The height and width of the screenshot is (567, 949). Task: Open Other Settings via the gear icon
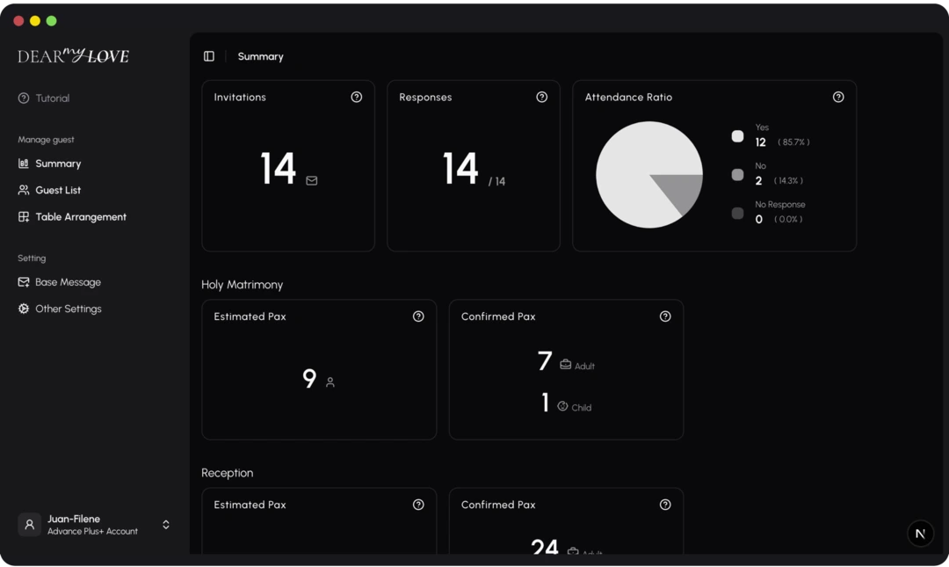pyautogui.click(x=22, y=309)
